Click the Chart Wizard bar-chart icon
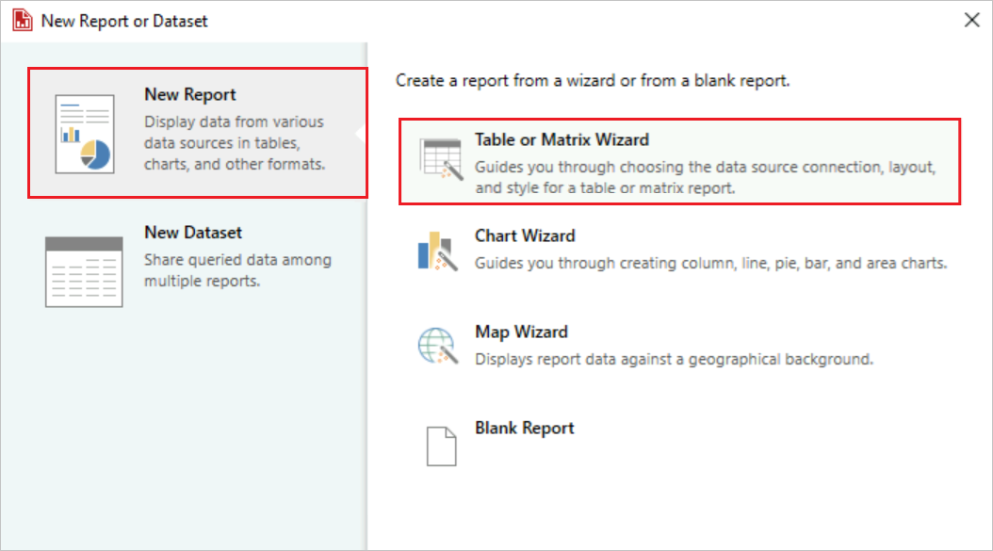 coord(436,249)
